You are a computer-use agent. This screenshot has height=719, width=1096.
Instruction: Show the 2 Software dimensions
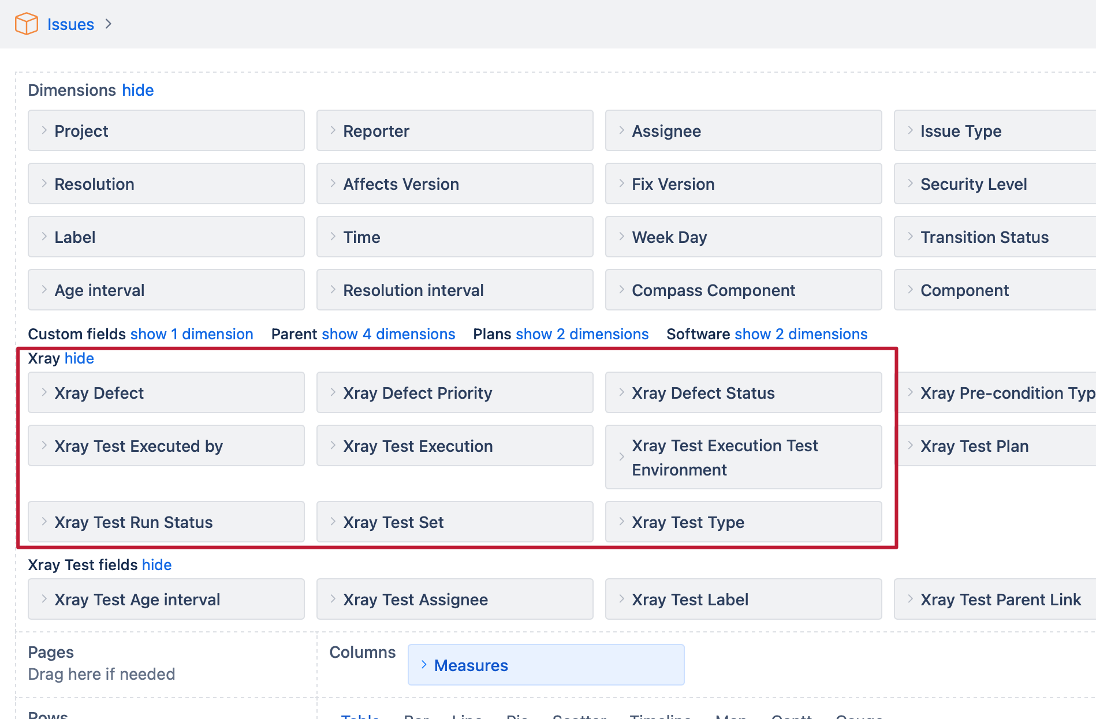[x=800, y=334]
